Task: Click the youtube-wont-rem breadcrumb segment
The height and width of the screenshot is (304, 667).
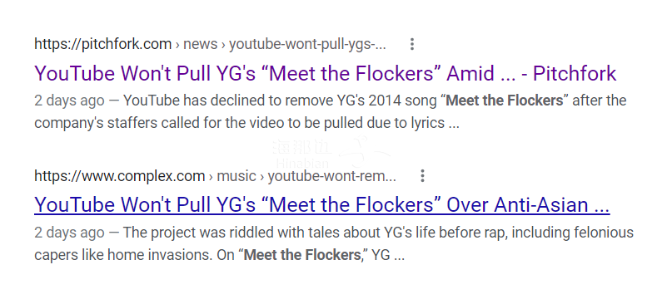Action: tap(331, 176)
